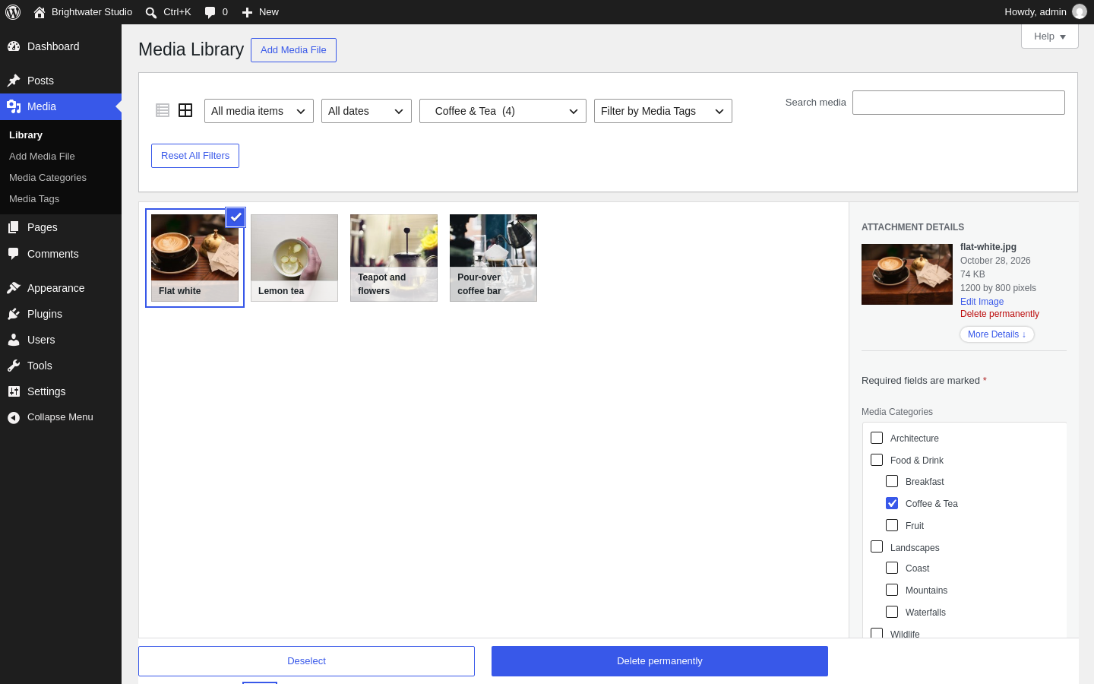Click the search magnifier icon in admin bar
Image resolution: width=1094 pixels, height=684 pixels.
pos(151,12)
